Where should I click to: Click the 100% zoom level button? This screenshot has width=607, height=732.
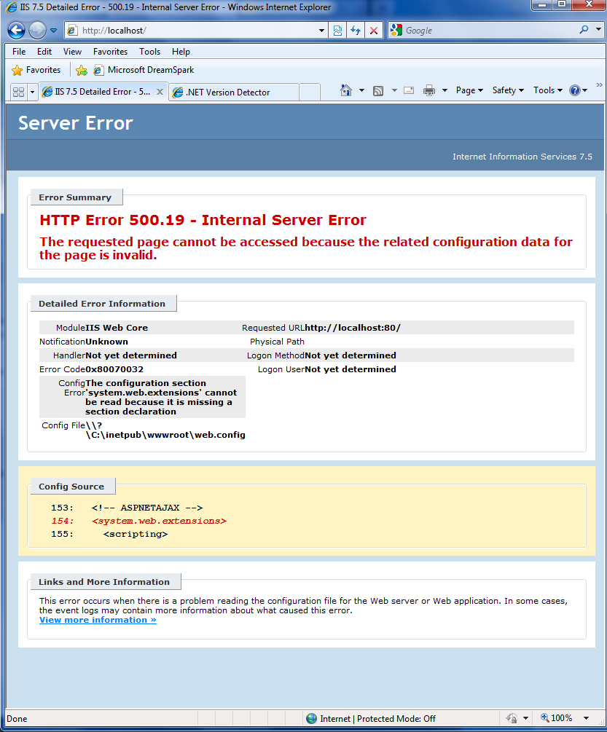(557, 718)
